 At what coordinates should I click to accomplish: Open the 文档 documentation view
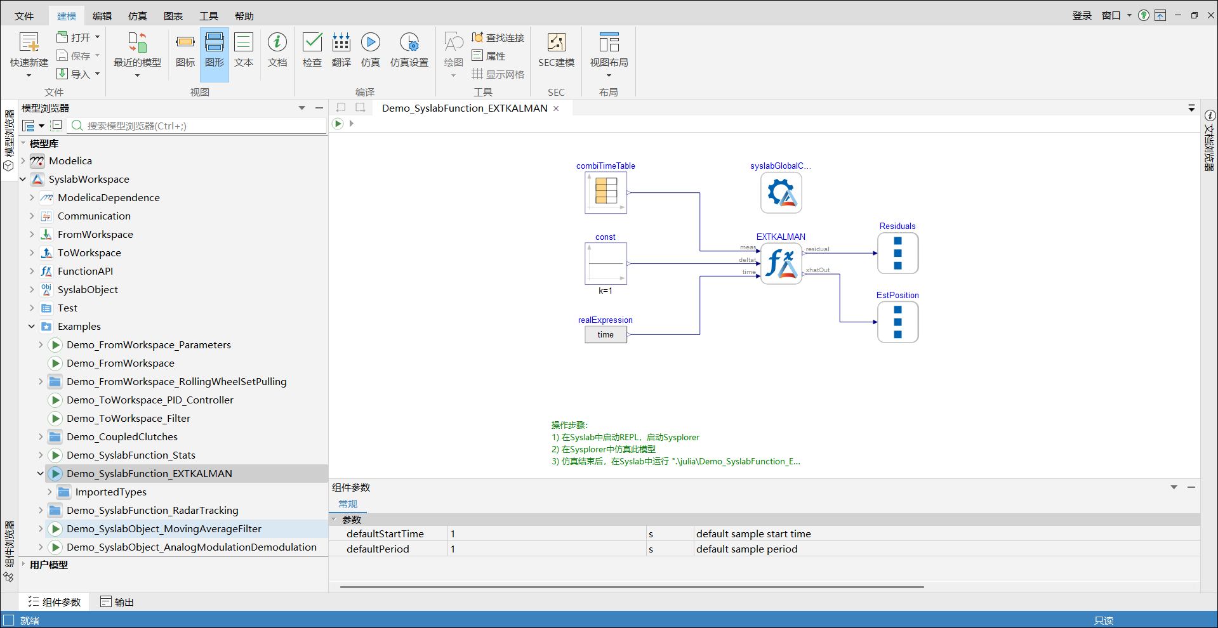pyautogui.click(x=277, y=49)
